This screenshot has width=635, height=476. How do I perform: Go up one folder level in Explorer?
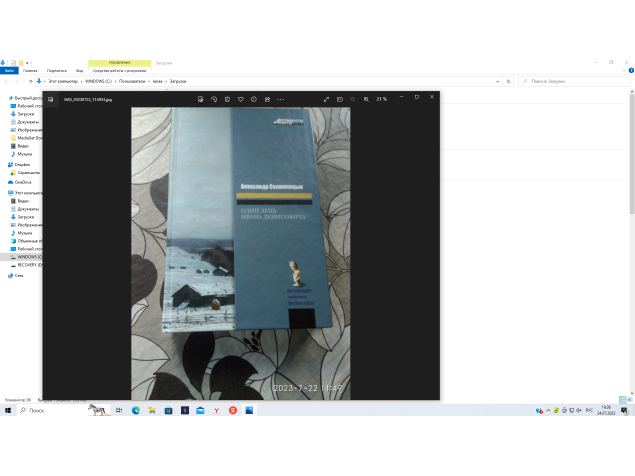coord(31,81)
